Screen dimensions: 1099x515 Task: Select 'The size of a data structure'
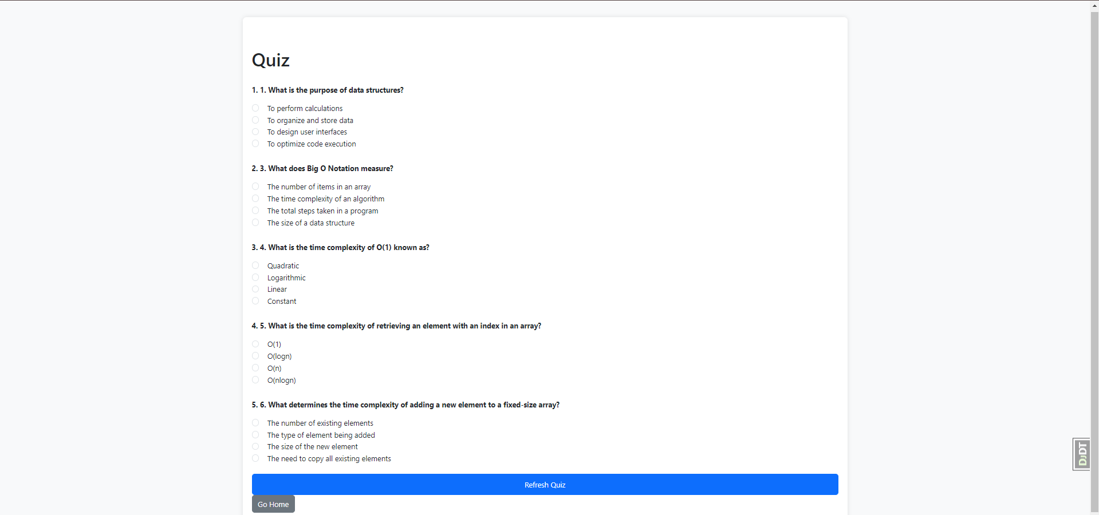[255, 223]
